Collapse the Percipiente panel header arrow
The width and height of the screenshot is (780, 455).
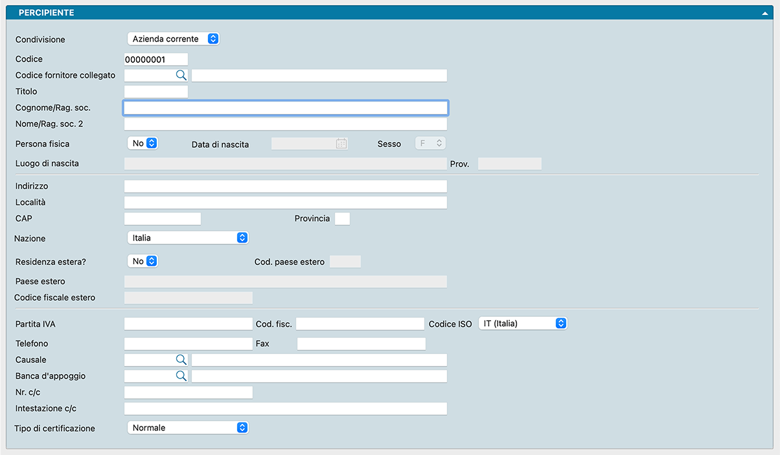pos(766,13)
